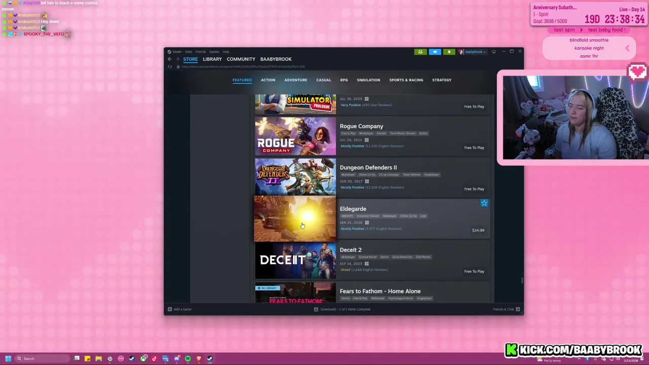The height and width of the screenshot is (365, 649).
Task: Click the Windows Start button
Action: (x=8, y=358)
